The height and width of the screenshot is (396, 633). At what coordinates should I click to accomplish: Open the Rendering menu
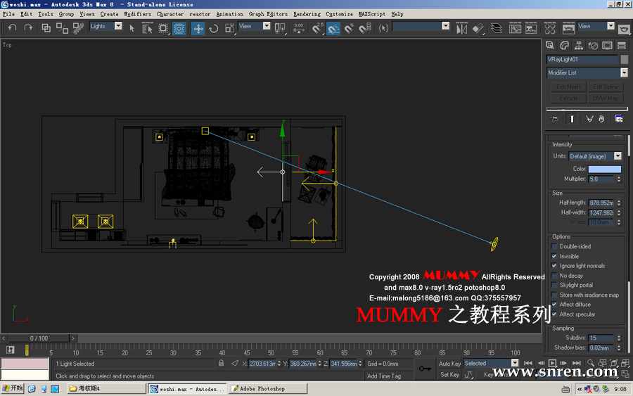point(307,14)
